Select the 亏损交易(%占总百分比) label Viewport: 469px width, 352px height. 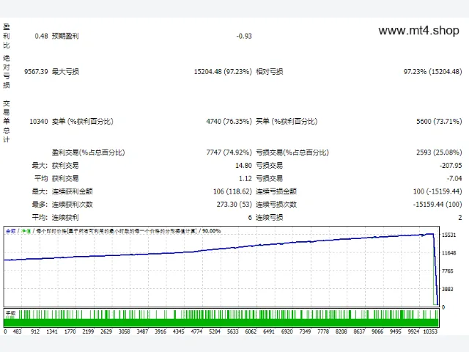click(x=292, y=153)
